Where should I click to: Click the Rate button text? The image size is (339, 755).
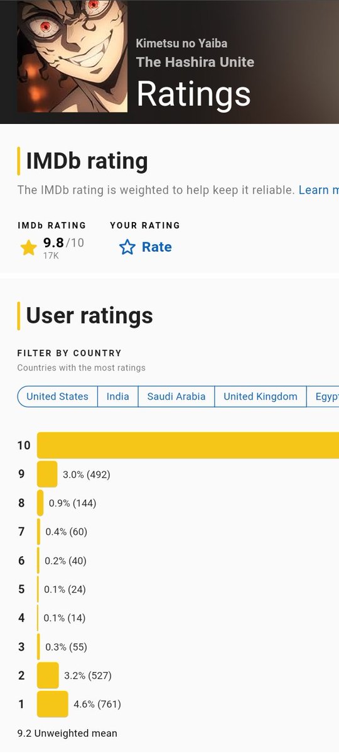tap(157, 247)
